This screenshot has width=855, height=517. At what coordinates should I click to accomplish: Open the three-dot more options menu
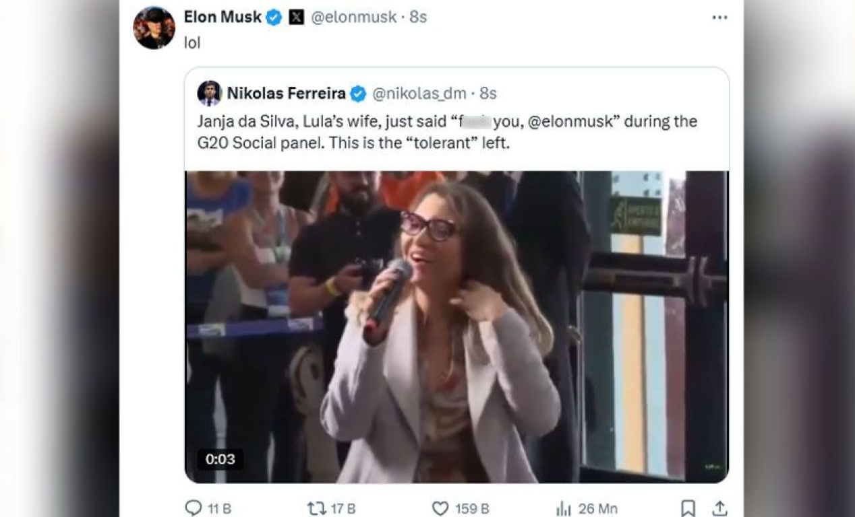(x=719, y=18)
